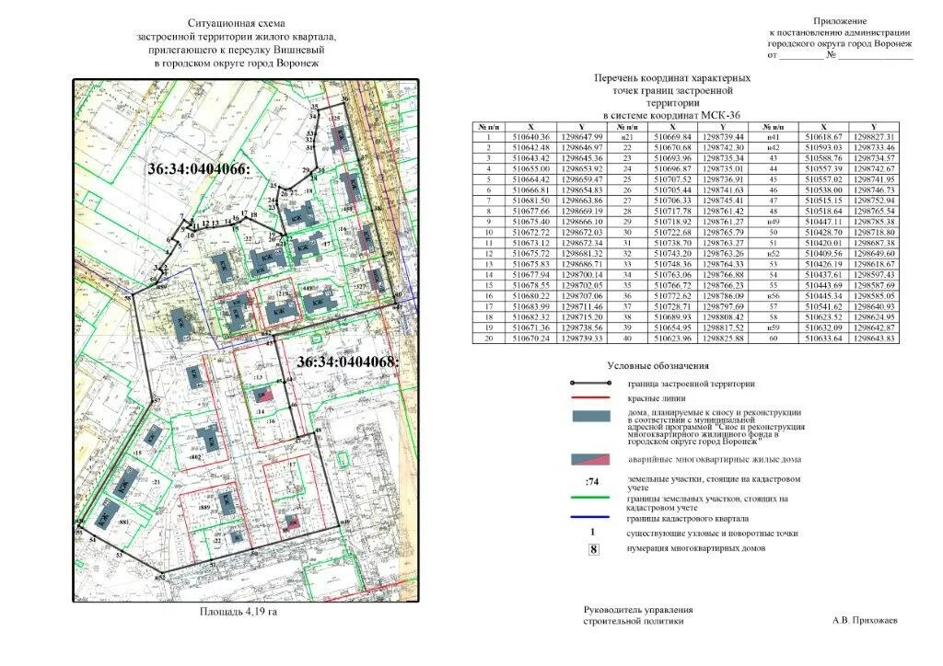This screenshot has height=666, width=943.
Task: Click the 'Приложение' heading text
Action: (x=840, y=22)
